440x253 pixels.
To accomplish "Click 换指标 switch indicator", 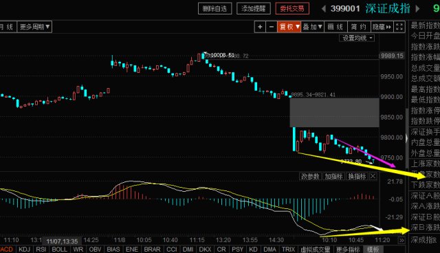I will [357, 177].
